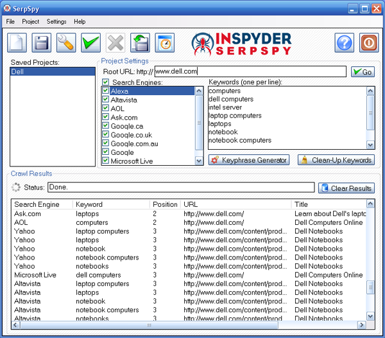The height and width of the screenshot is (338, 385).
Task: Uncheck the Alexa search engine
Action: click(x=106, y=91)
